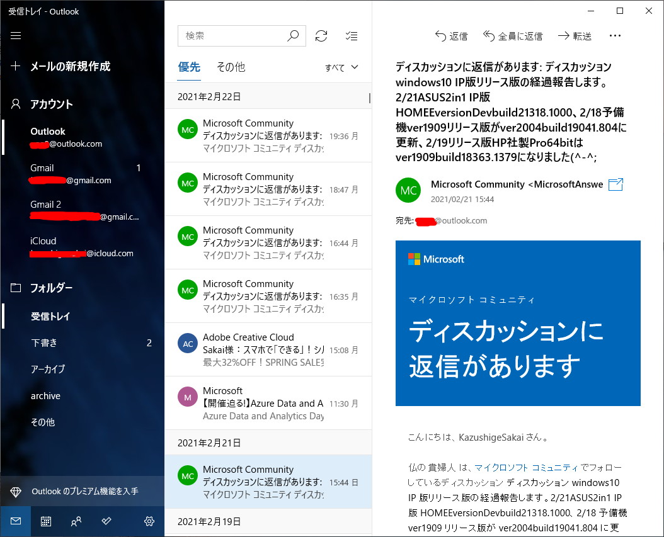The image size is (664, 537).
Task: Expand アカウント section header
Action: (51, 104)
